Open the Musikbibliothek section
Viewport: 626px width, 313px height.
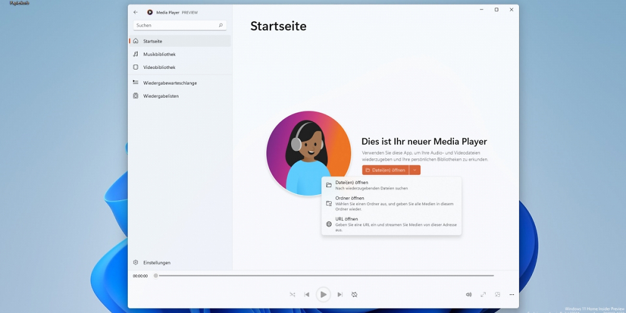click(180, 54)
